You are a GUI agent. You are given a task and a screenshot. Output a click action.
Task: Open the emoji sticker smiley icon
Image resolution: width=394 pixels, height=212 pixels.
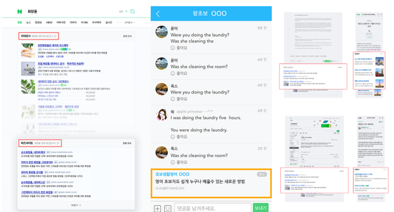167,209
